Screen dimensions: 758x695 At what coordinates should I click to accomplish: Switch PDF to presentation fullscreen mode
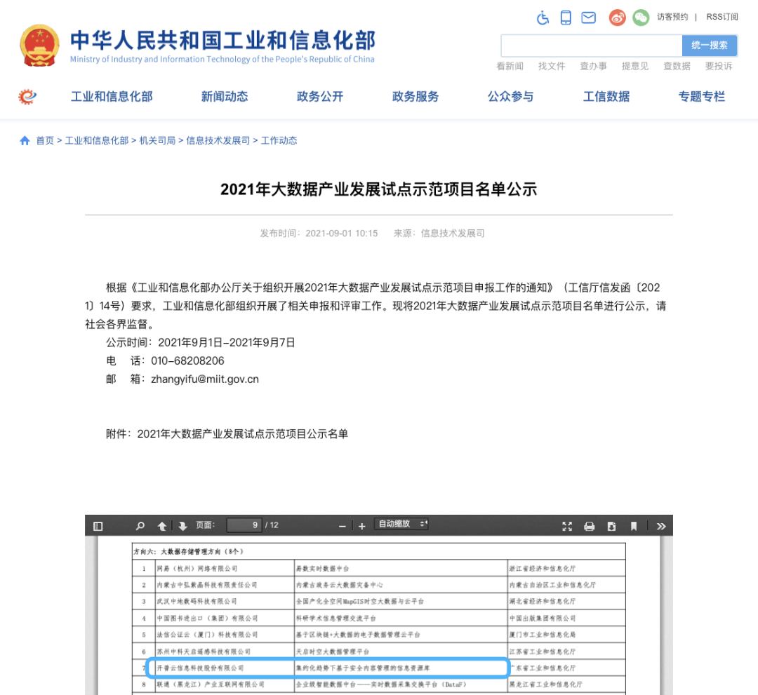coord(568,526)
